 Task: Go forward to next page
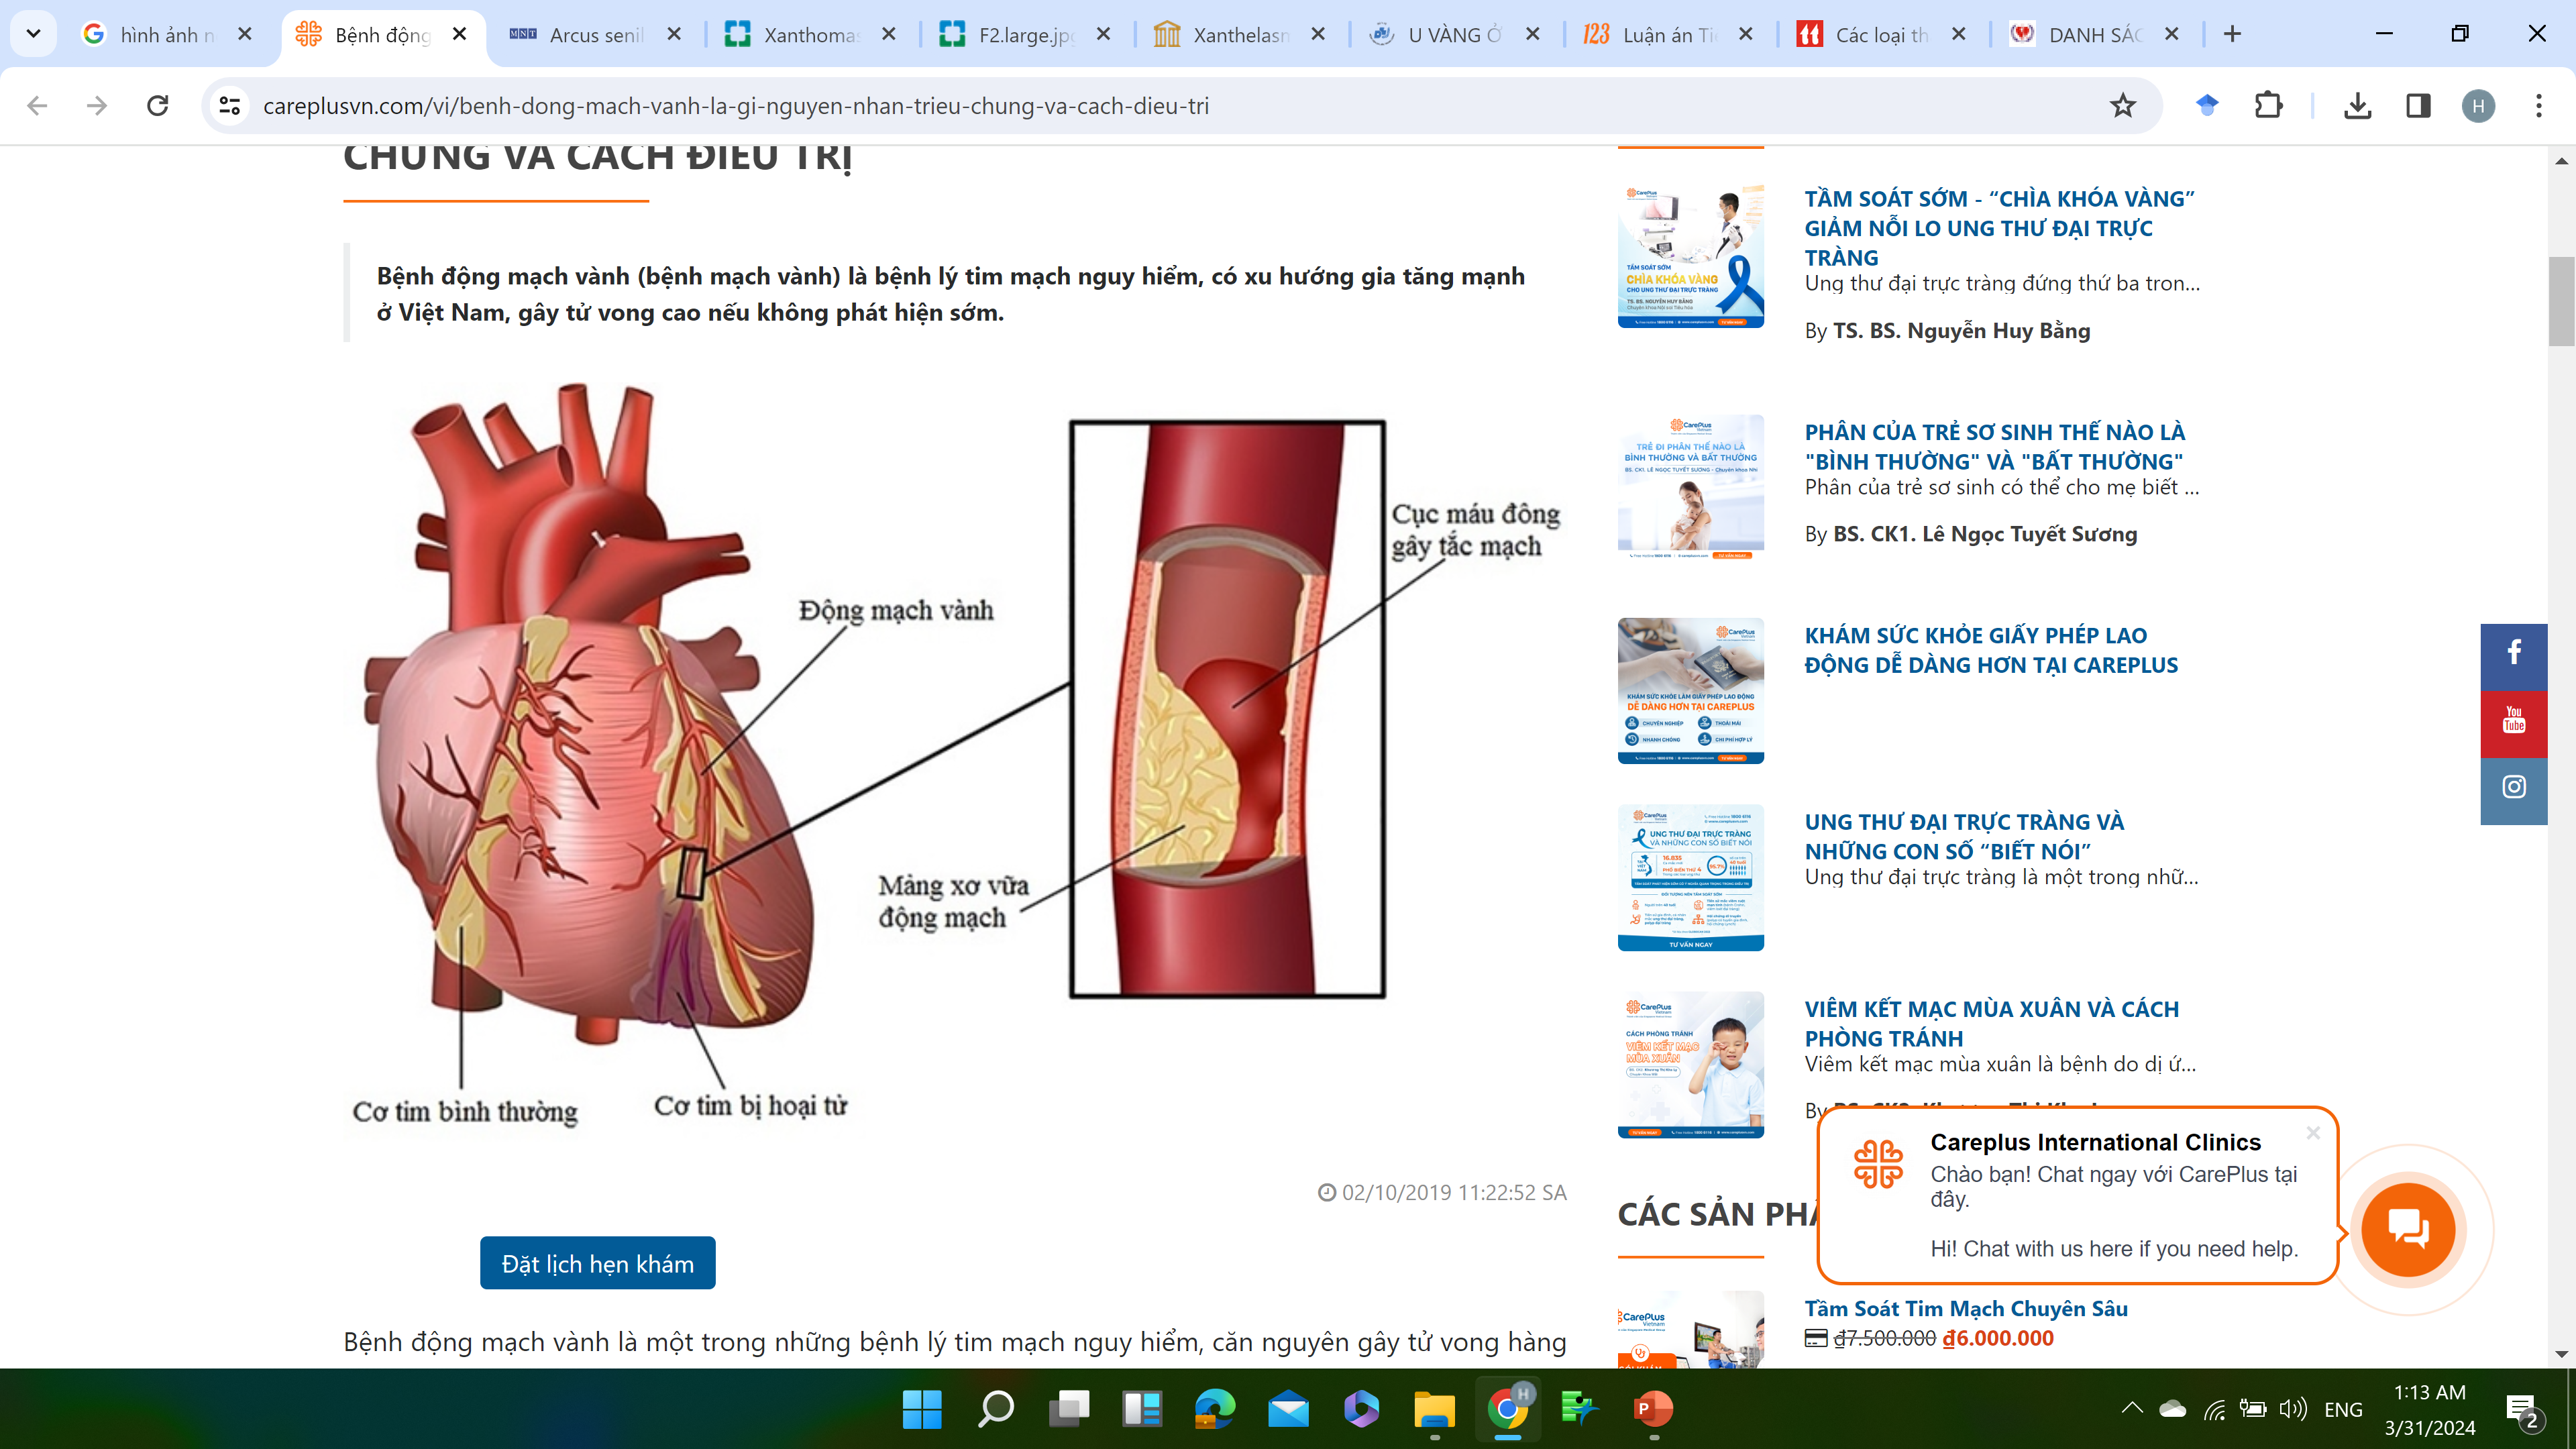(97, 106)
